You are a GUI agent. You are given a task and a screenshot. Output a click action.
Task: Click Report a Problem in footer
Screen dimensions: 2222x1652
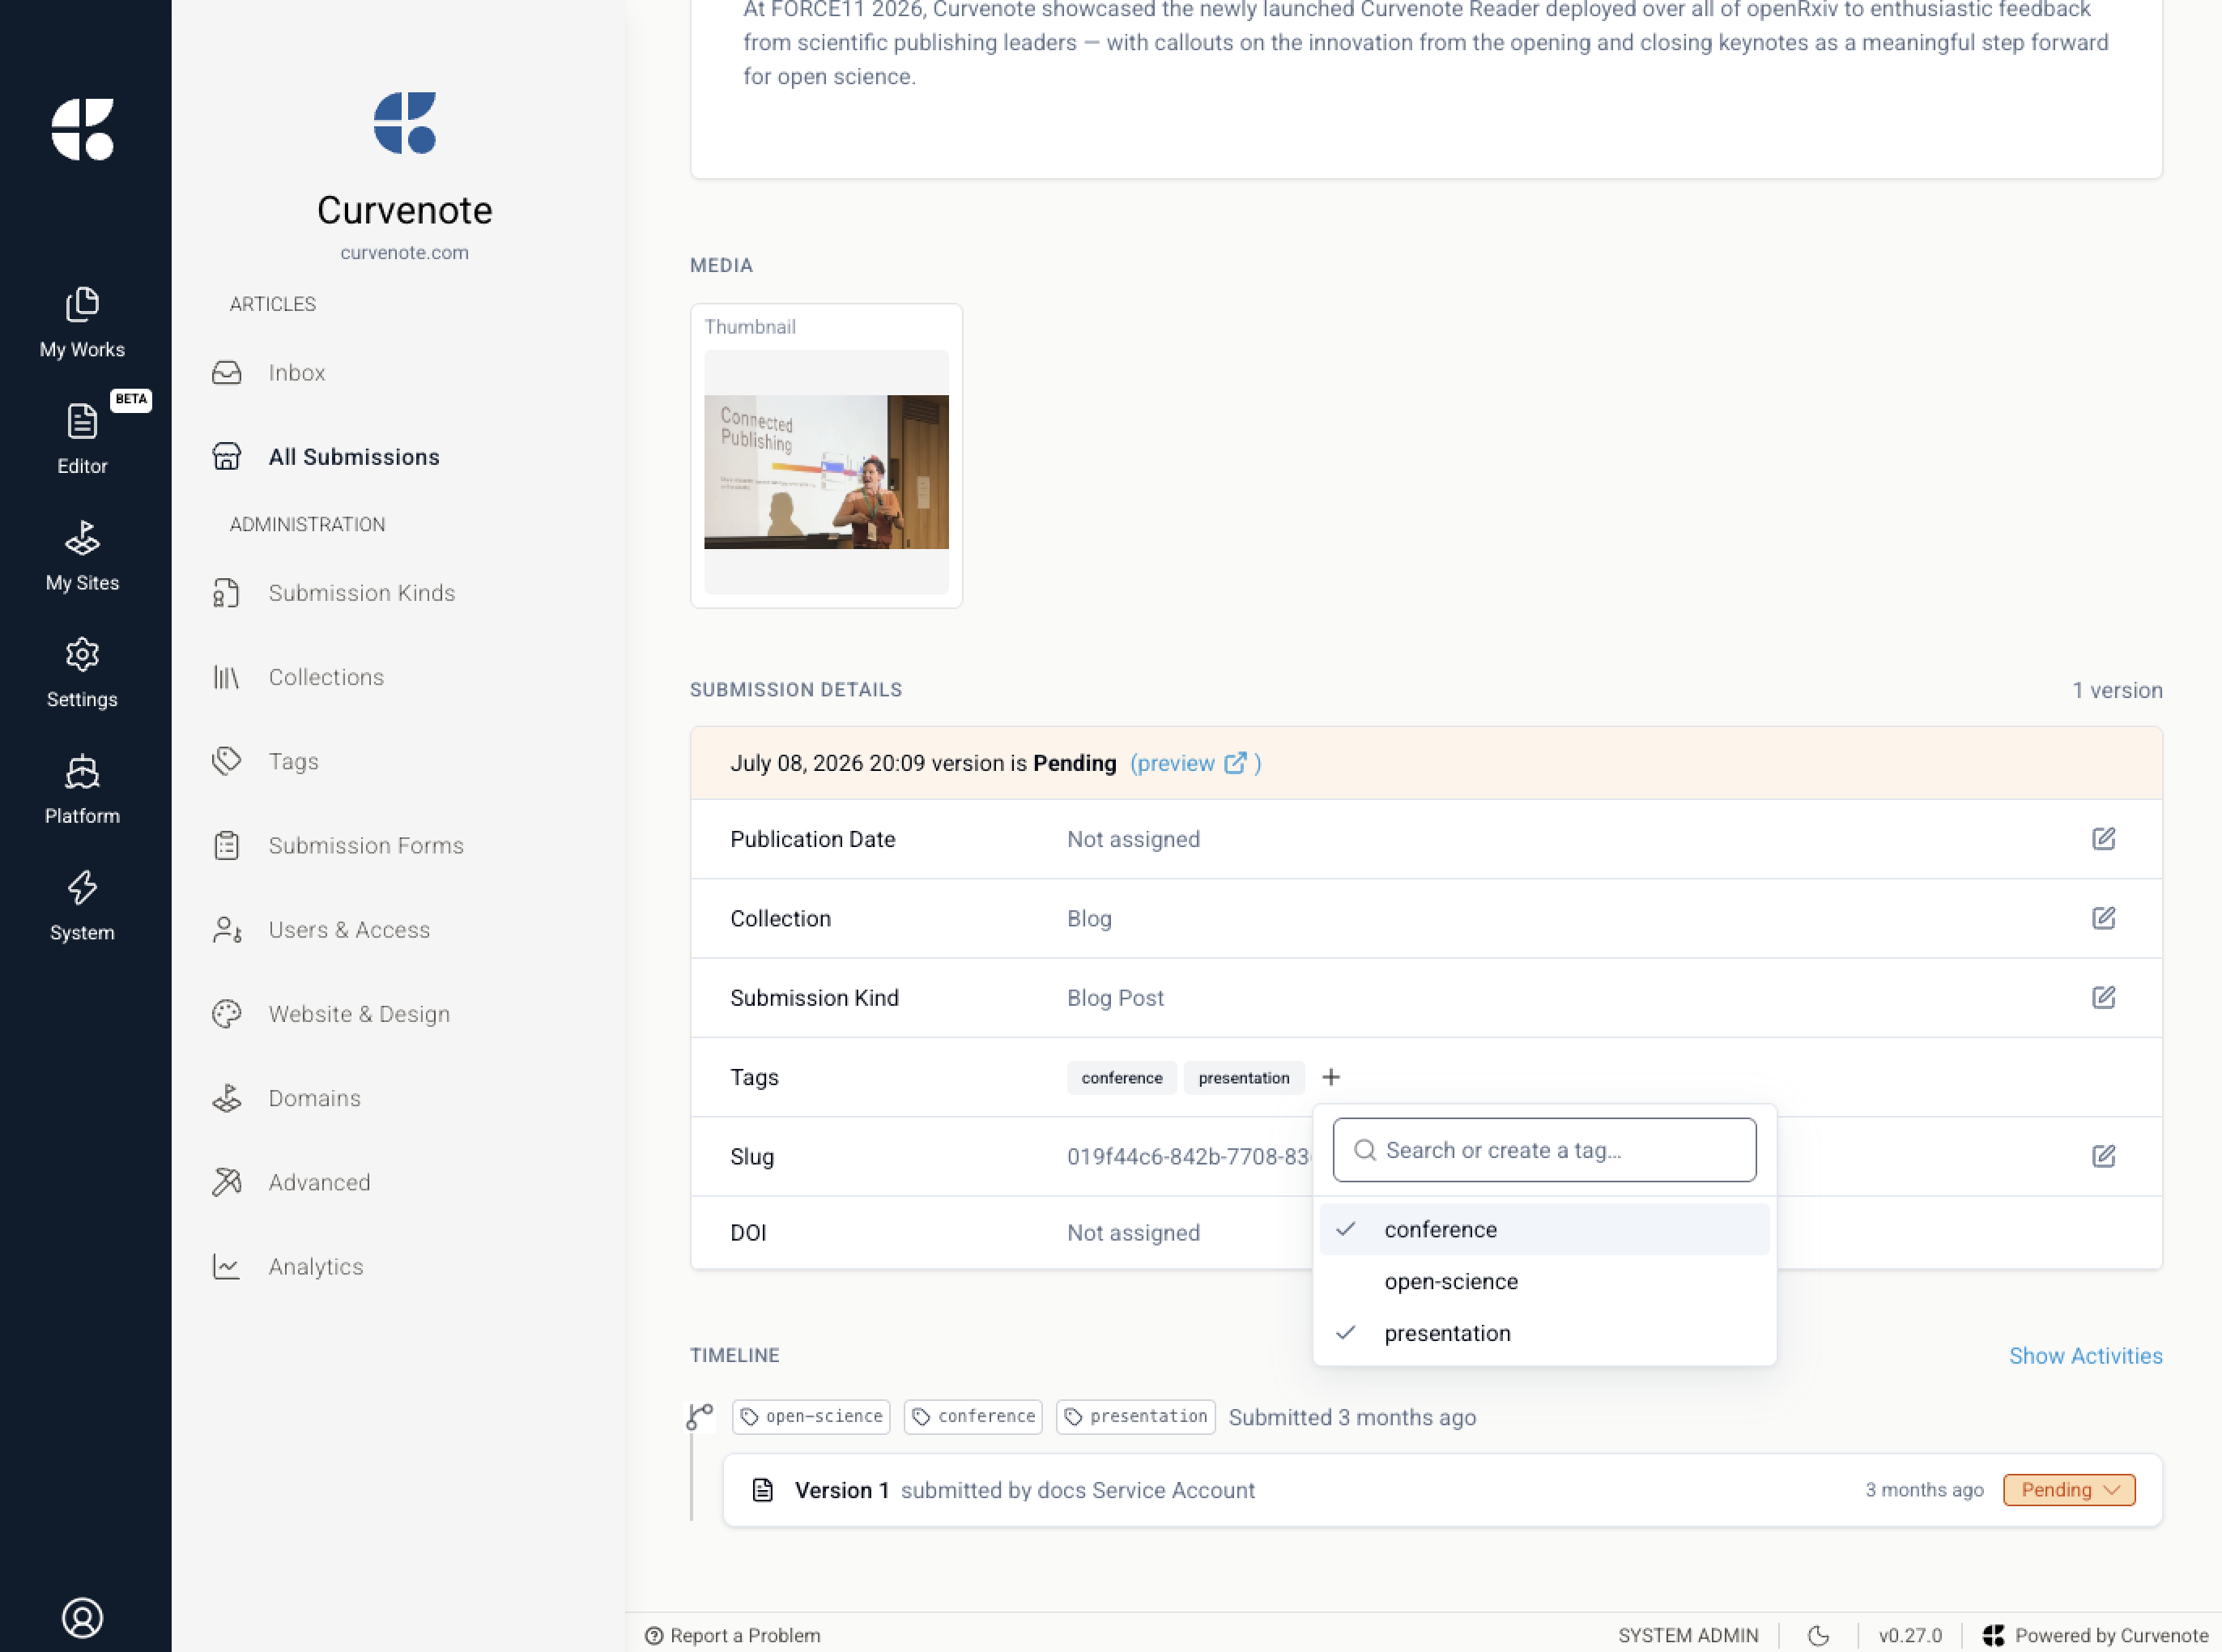click(733, 1635)
